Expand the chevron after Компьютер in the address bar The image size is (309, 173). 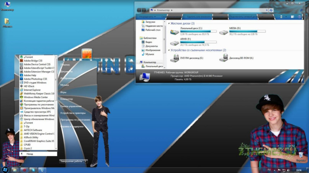pyautogui.click(x=172, y=10)
